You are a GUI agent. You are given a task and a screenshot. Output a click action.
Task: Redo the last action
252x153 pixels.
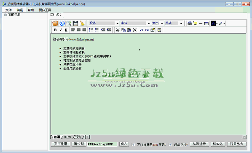[147, 30]
